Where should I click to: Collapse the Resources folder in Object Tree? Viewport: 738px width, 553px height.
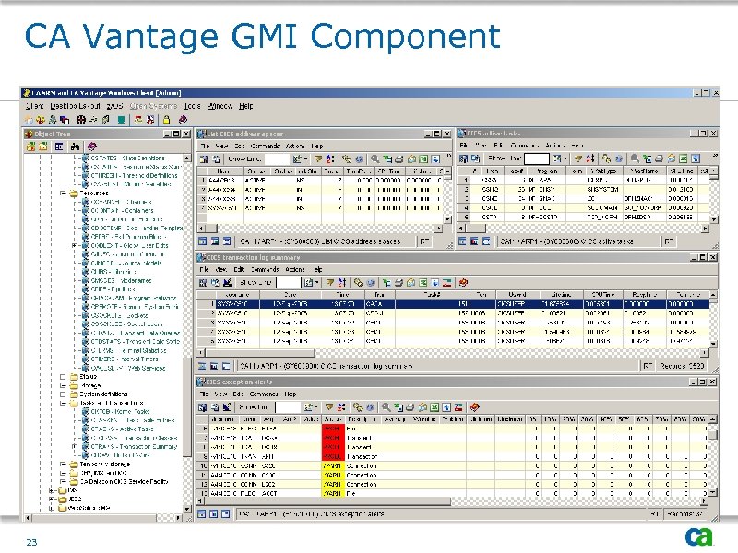63,194
